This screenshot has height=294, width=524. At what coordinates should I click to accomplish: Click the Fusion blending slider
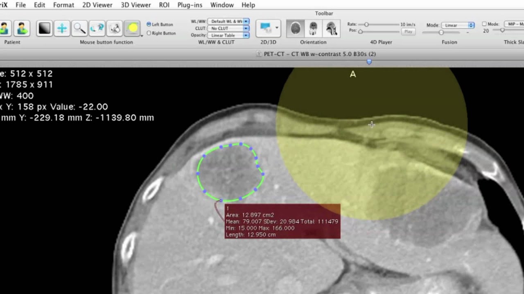point(441,32)
